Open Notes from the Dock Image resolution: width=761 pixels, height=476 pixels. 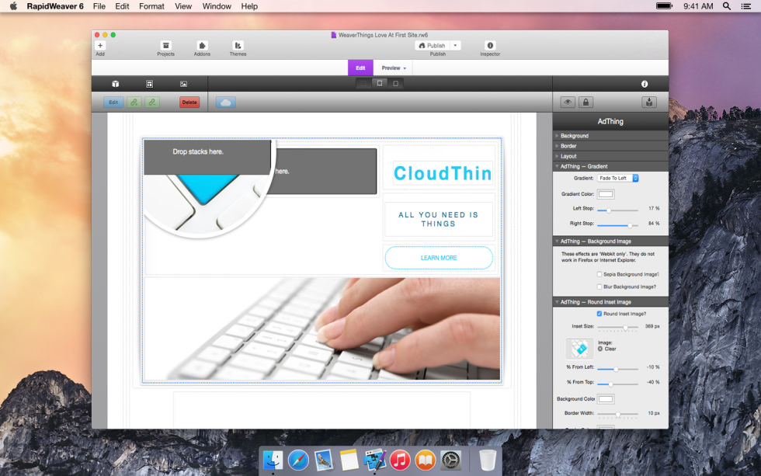[x=349, y=460]
